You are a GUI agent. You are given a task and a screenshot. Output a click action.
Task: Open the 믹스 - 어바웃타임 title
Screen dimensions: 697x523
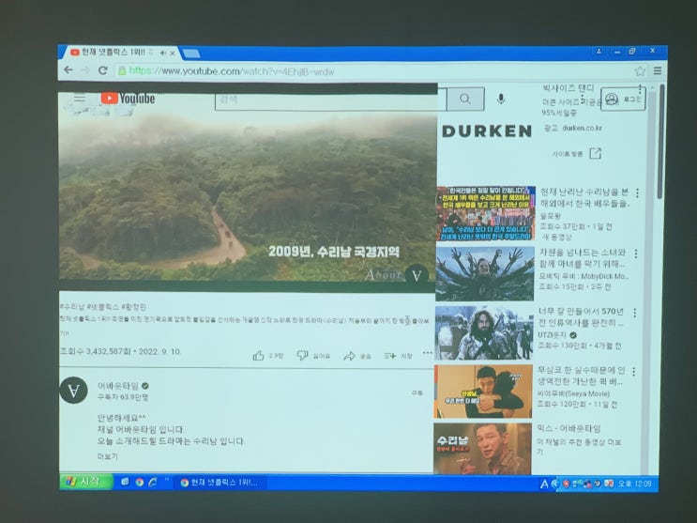tap(568, 429)
